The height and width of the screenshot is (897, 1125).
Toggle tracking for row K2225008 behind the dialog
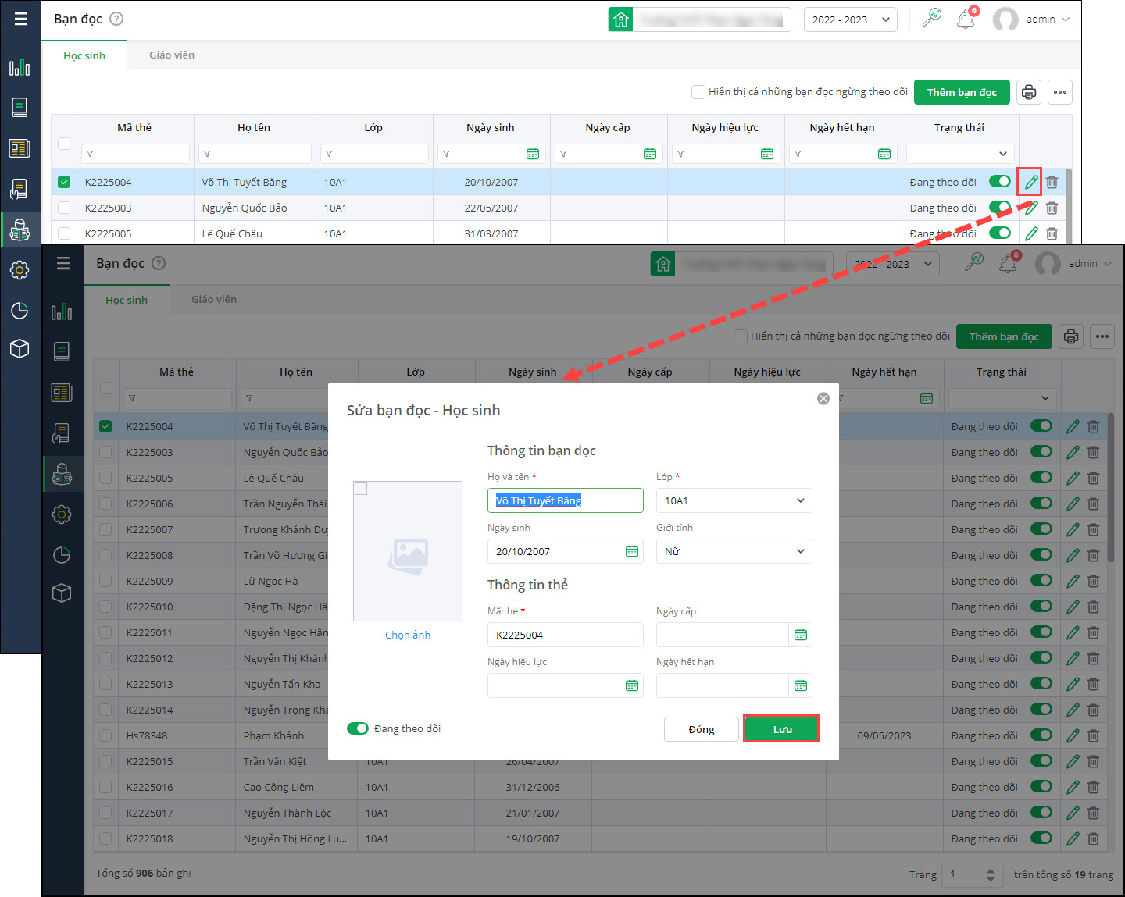[x=1041, y=554]
